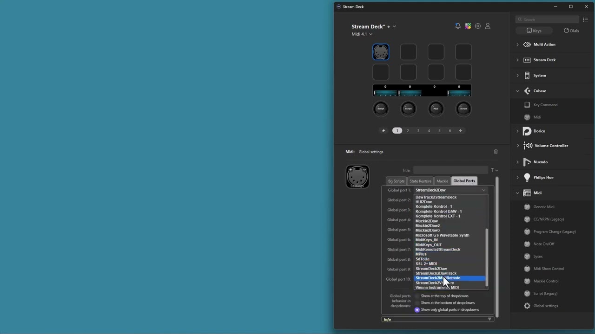Screen dimensions: 595x334
Task: Open the colorful Marketplace icon
Action: [468, 26]
